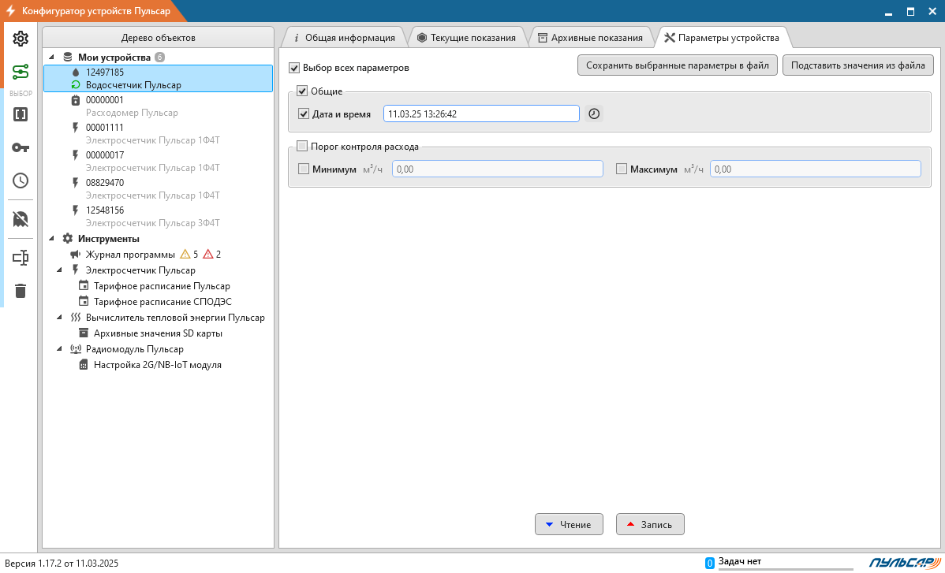This screenshot has width=945, height=573.
Task: Click the water drop icon of device 12497185
Action: coord(76,73)
